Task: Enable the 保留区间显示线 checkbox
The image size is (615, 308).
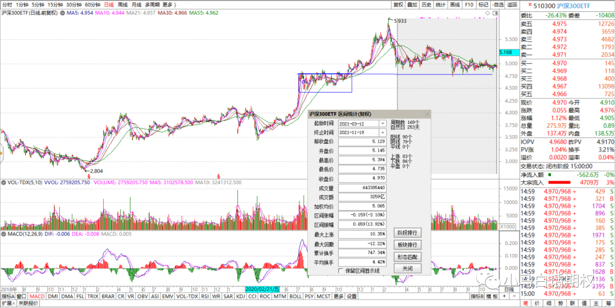Action: [x=341, y=270]
